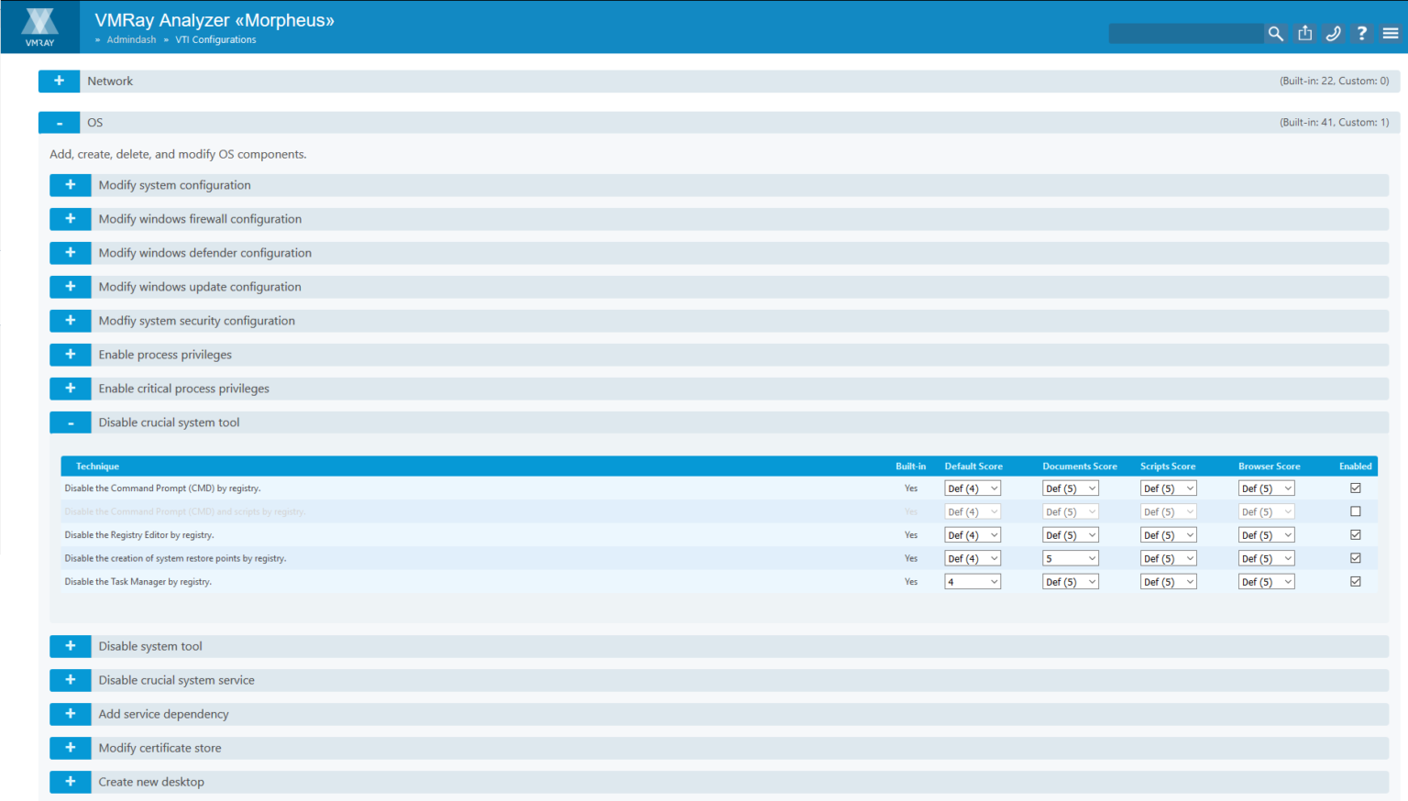Open Browser Score dropdown for system restore points row
Viewport: 1408px width, 801px height.
pos(1266,557)
